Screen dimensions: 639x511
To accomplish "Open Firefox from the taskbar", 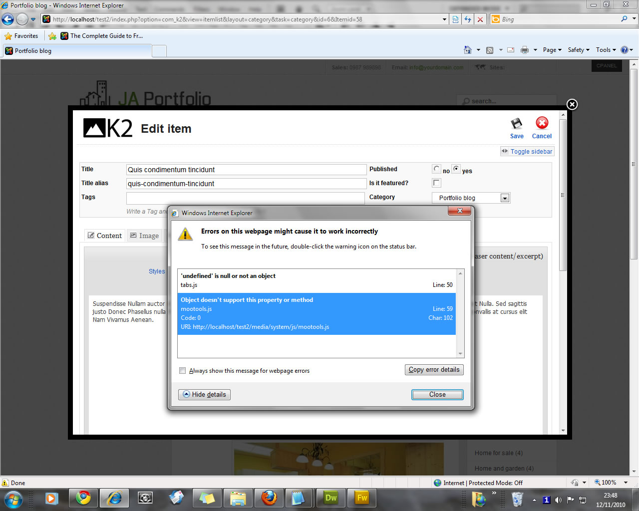I will [x=269, y=498].
